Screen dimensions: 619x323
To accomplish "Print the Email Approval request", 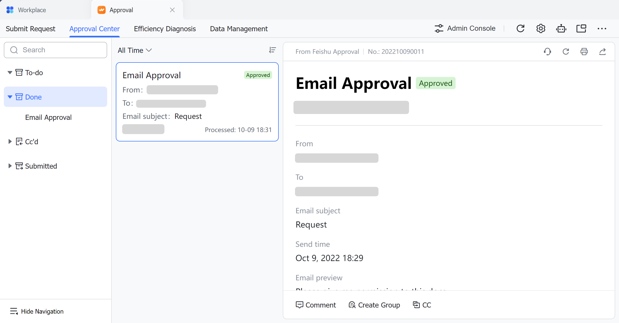I will tap(584, 52).
